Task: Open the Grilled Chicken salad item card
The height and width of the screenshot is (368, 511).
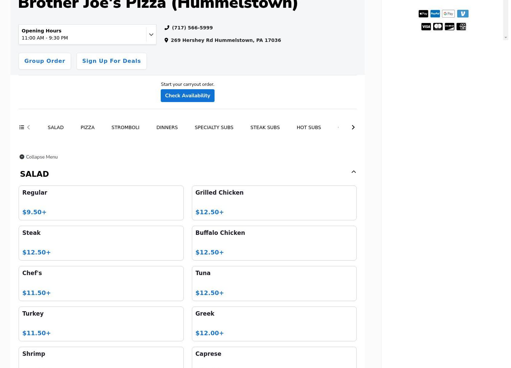Action: click(x=274, y=203)
